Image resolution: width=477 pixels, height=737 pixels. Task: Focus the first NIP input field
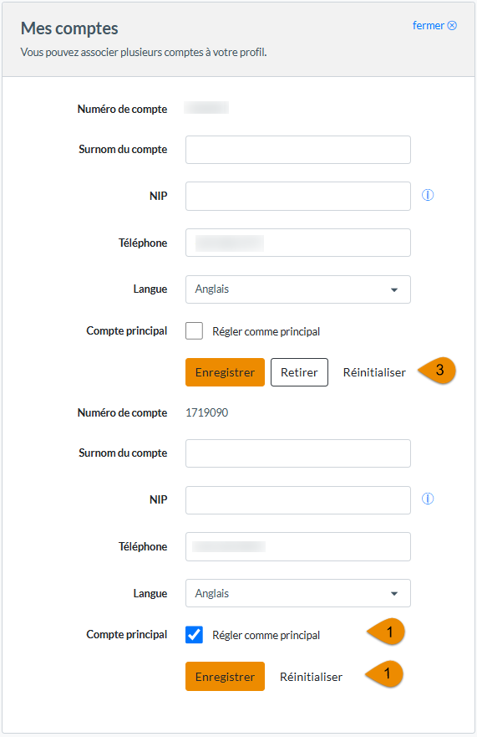point(298,196)
